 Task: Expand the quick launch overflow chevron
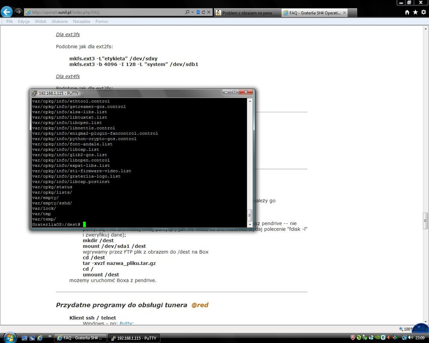(x=50, y=336)
